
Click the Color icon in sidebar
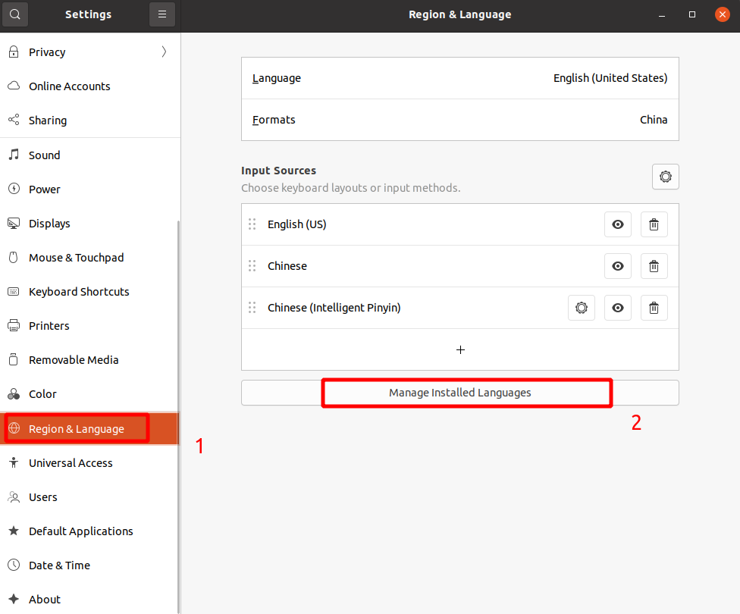(x=14, y=394)
